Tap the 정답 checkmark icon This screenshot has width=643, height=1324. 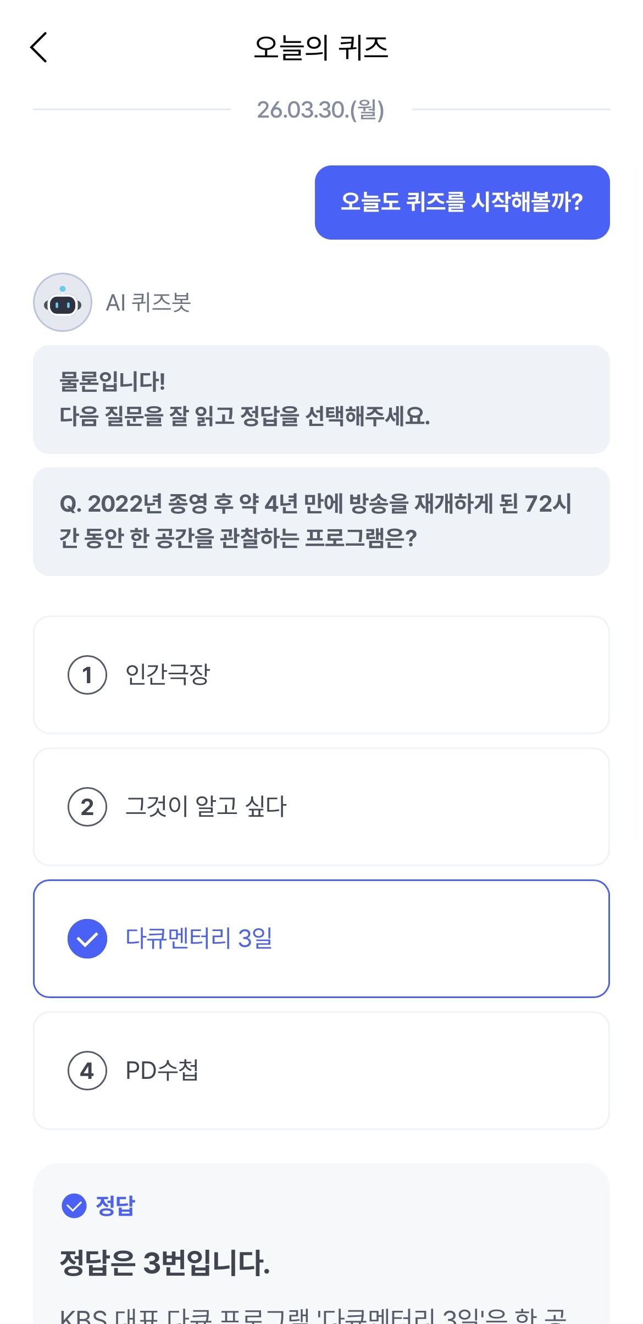[74, 1206]
